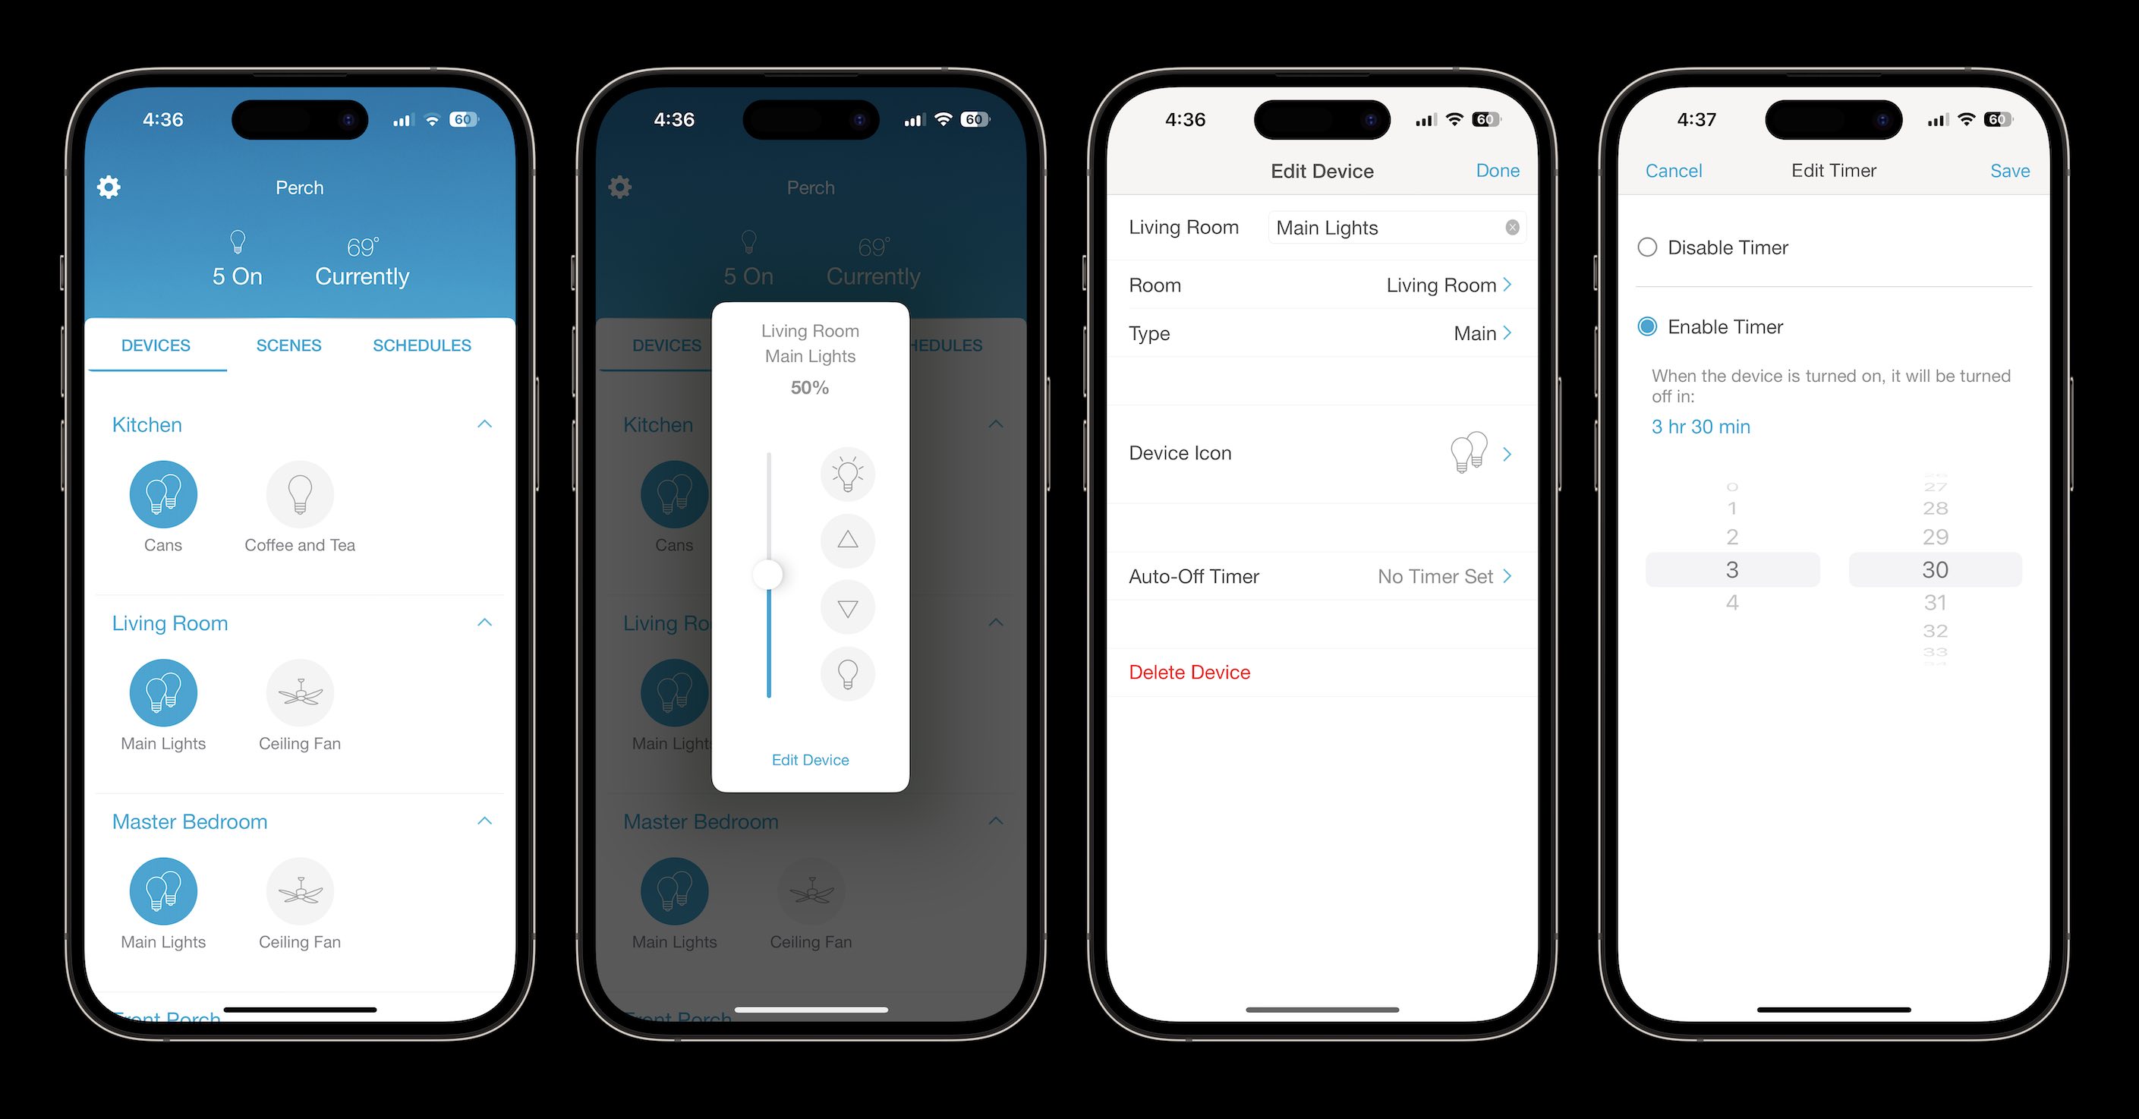The width and height of the screenshot is (2139, 1119).
Task: Scroll the minutes picker to select 30
Action: coord(1931,569)
